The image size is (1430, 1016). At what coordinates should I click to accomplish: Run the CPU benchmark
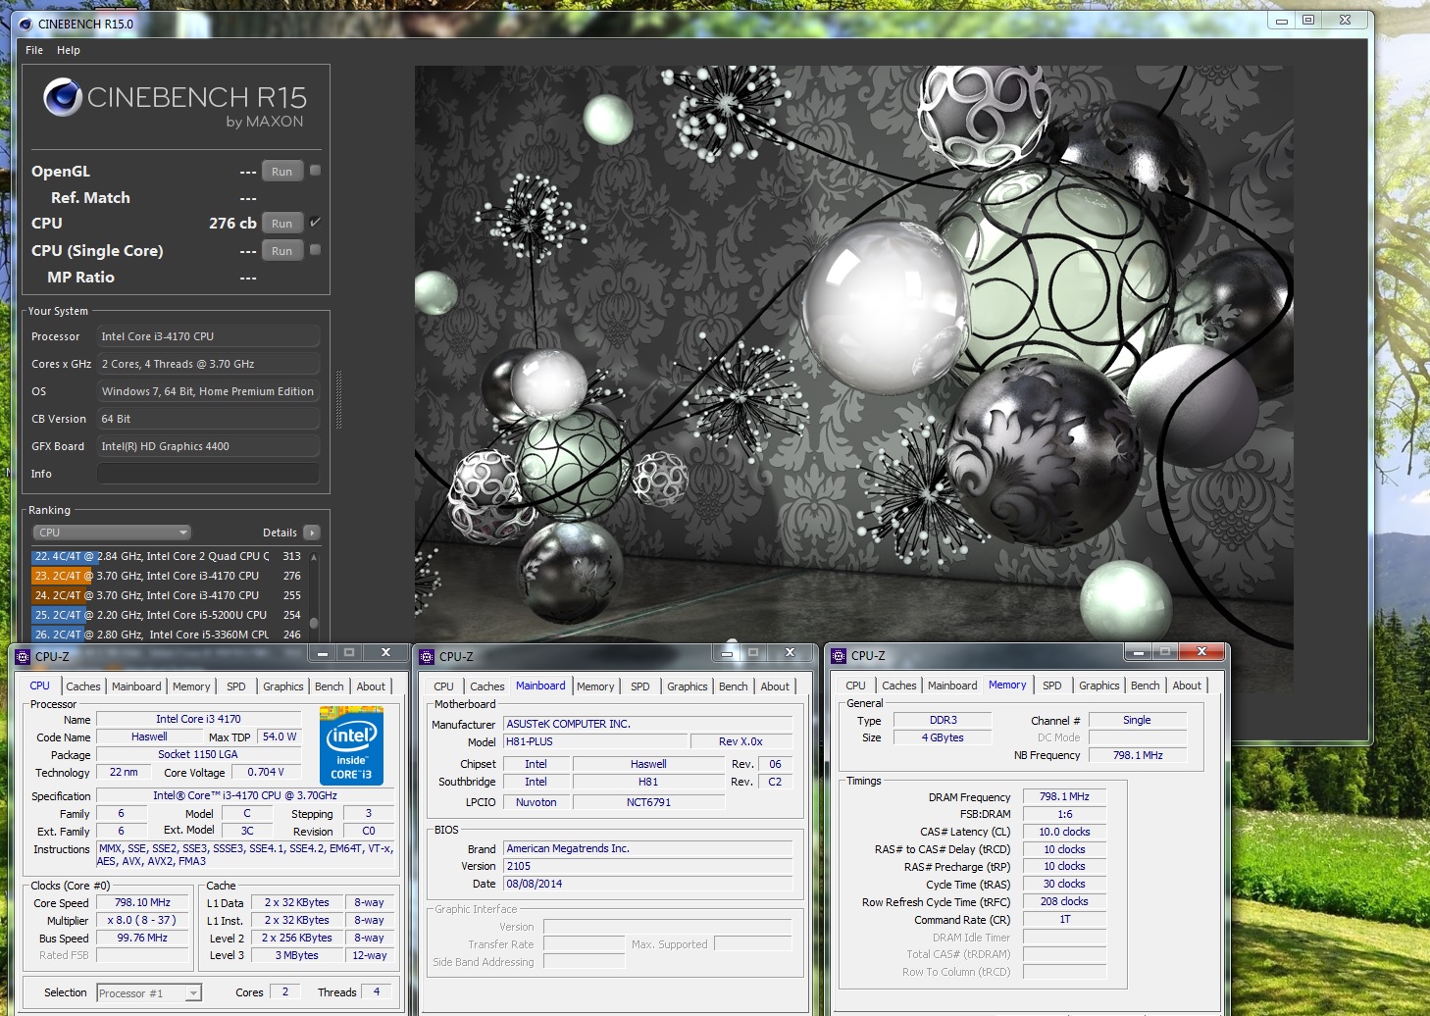coord(282,224)
